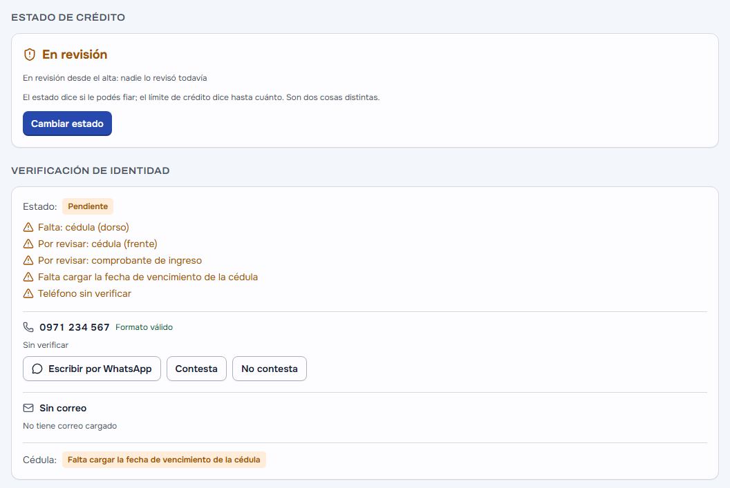Image resolution: width=730 pixels, height=488 pixels.
Task: Mark the phone as No contesta
Action: click(270, 369)
